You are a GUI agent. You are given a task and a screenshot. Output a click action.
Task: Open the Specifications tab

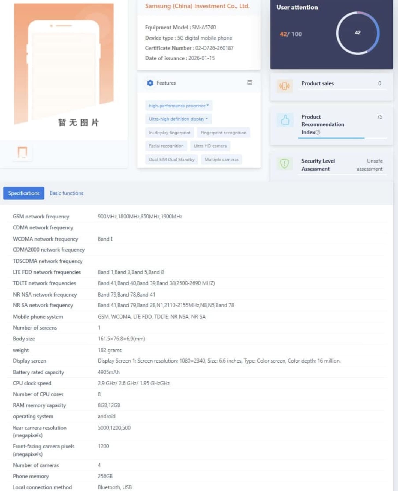tap(24, 193)
